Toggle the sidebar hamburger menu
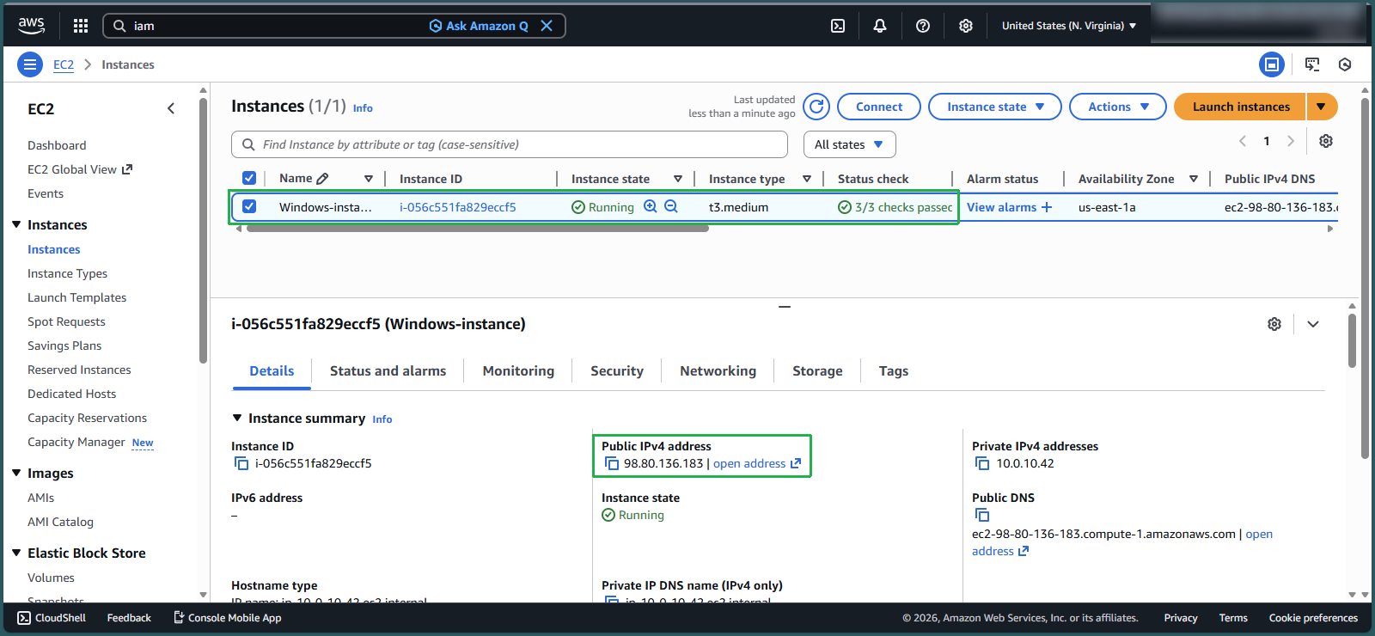Screen dimensions: 1375x636 coord(30,64)
